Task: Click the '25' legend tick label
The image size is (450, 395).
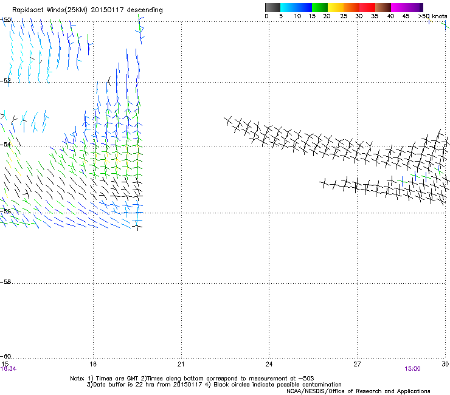Action: (344, 16)
